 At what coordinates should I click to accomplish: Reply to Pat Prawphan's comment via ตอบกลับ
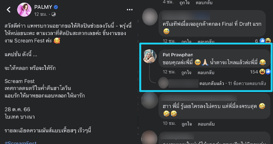[x=206, y=73]
